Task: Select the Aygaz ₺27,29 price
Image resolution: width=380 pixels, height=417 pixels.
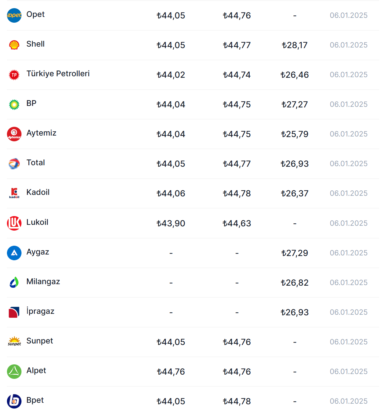Action: 294,253
